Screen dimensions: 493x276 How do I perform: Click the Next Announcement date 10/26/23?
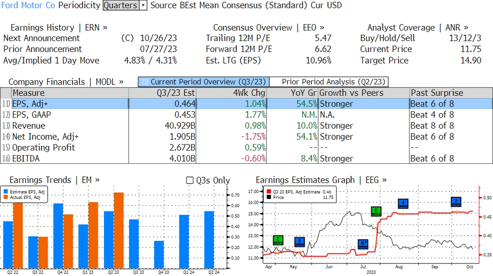coord(158,38)
